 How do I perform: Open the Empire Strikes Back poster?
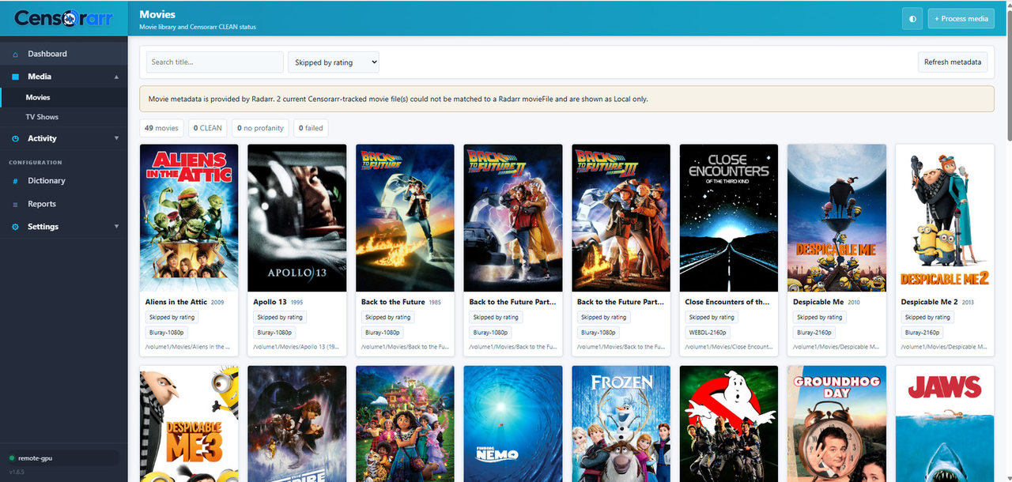296,424
